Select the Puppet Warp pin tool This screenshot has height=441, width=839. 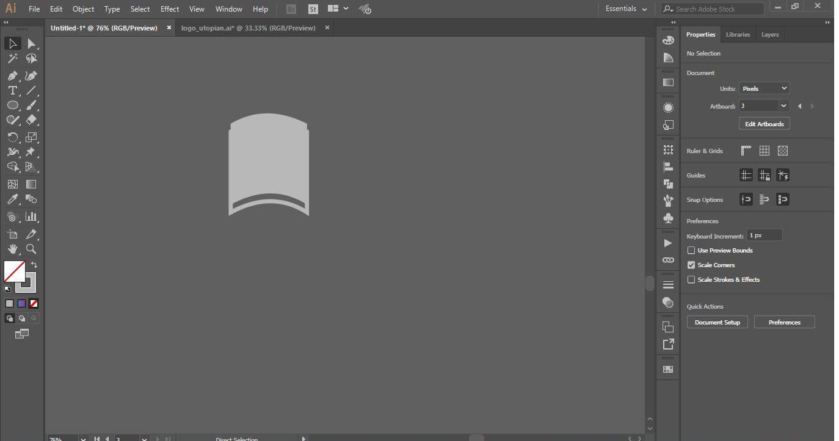(31, 152)
